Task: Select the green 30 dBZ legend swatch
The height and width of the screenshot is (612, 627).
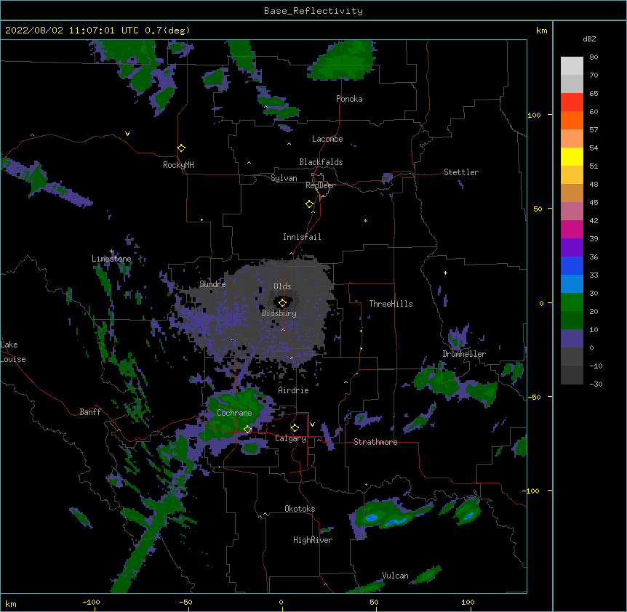Action: click(572, 302)
